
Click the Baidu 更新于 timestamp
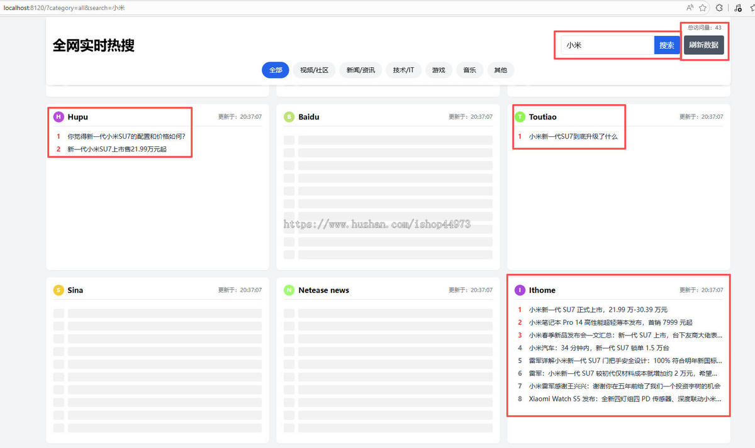point(471,117)
